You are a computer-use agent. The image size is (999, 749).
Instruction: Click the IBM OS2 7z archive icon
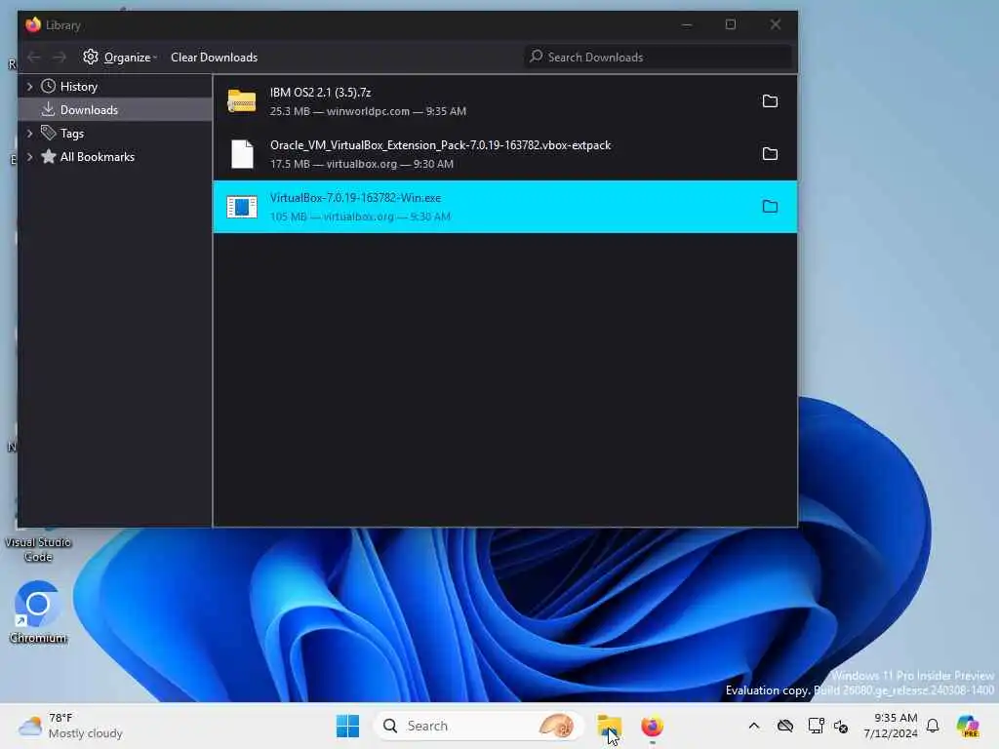pos(242,101)
